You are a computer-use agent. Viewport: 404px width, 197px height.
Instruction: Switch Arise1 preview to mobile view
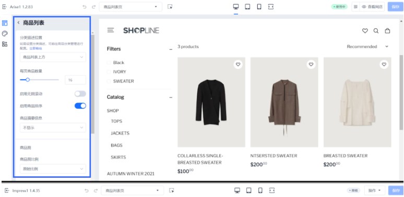(x=259, y=7)
